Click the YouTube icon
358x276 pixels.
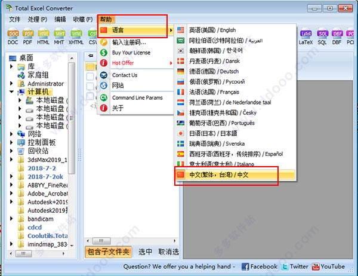316,266
